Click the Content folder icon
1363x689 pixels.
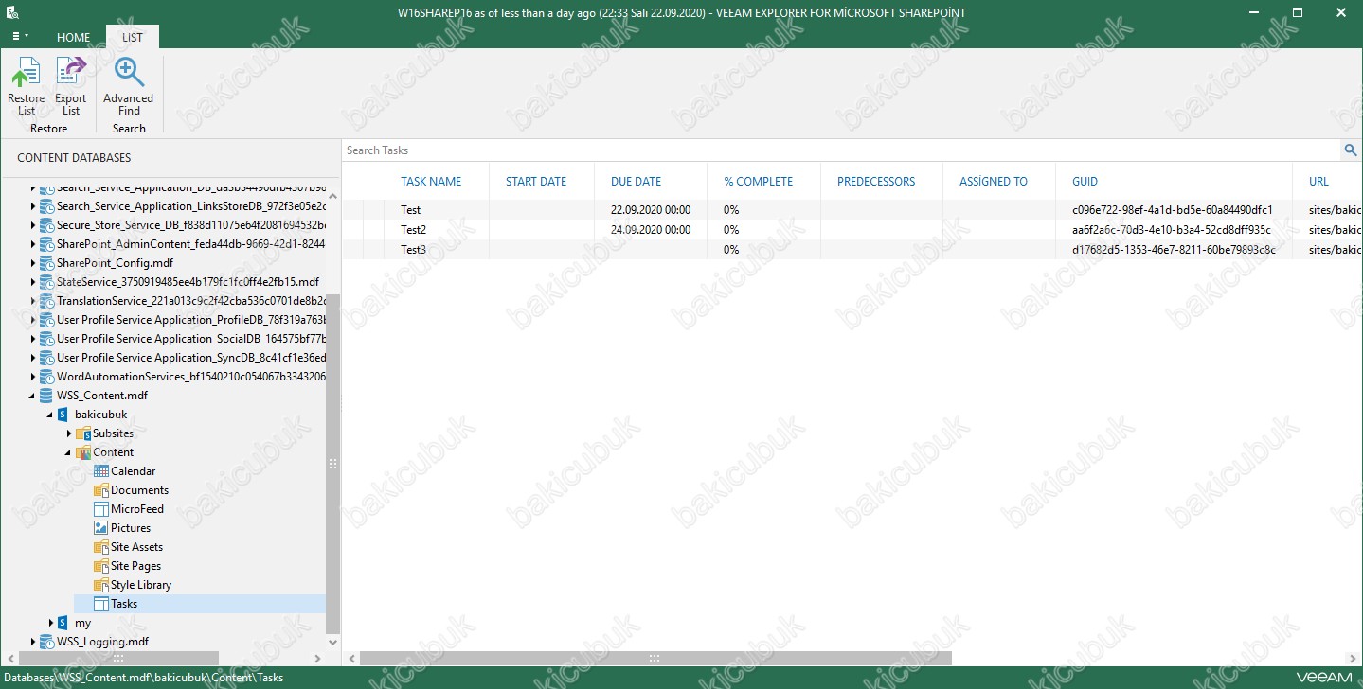tap(82, 452)
